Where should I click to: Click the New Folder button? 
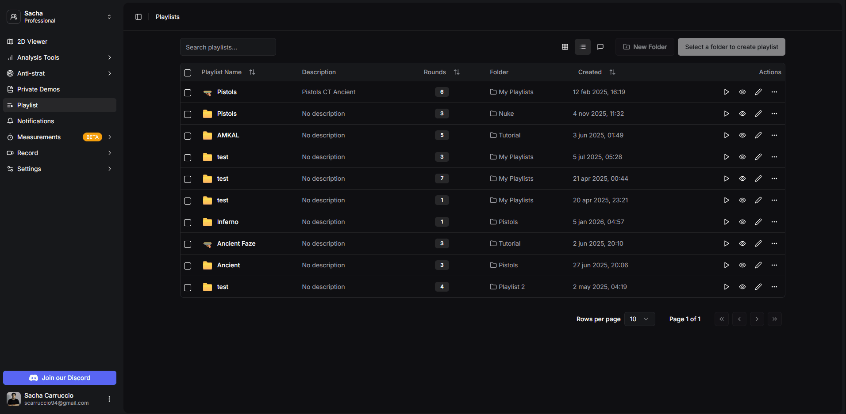click(x=645, y=46)
